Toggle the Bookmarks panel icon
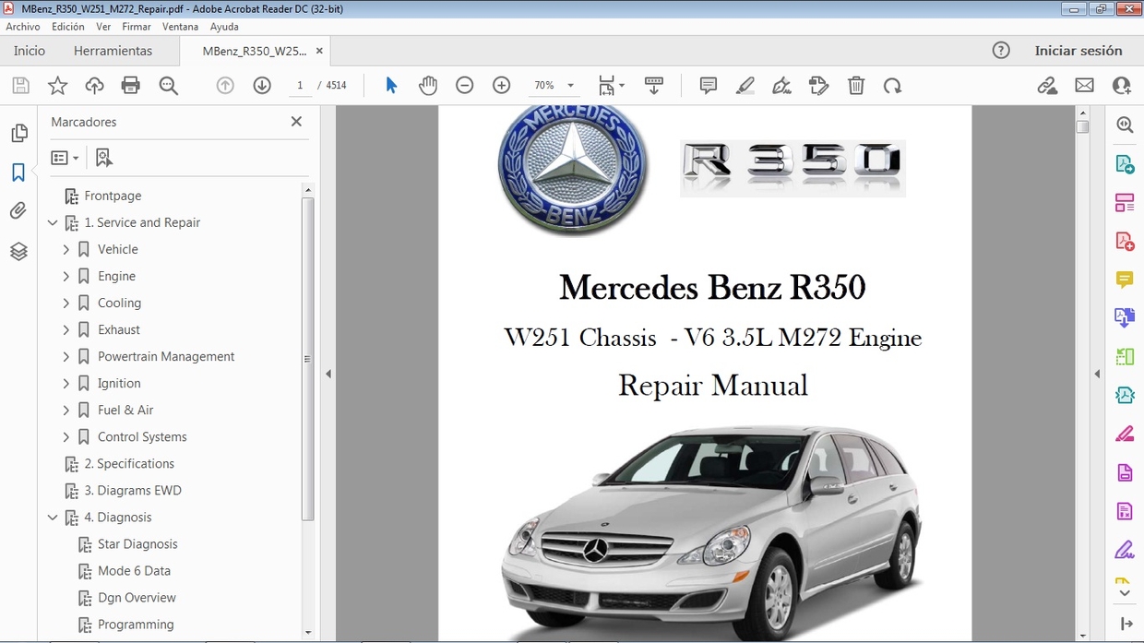This screenshot has height=643, width=1144. (18, 173)
